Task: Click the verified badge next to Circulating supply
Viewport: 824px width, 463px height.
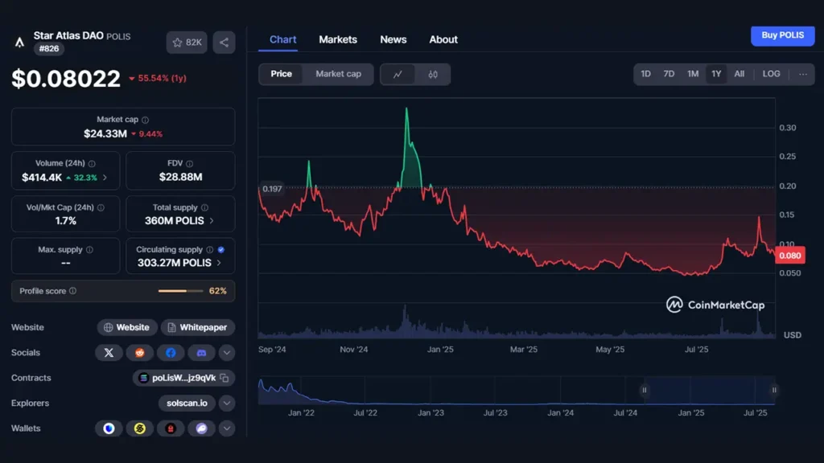Action: tap(220, 249)
